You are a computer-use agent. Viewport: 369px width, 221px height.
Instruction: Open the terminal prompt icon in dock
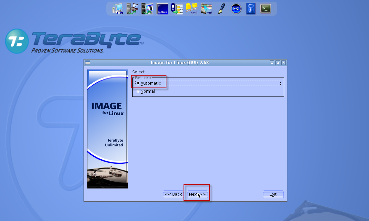pos(266,9)
